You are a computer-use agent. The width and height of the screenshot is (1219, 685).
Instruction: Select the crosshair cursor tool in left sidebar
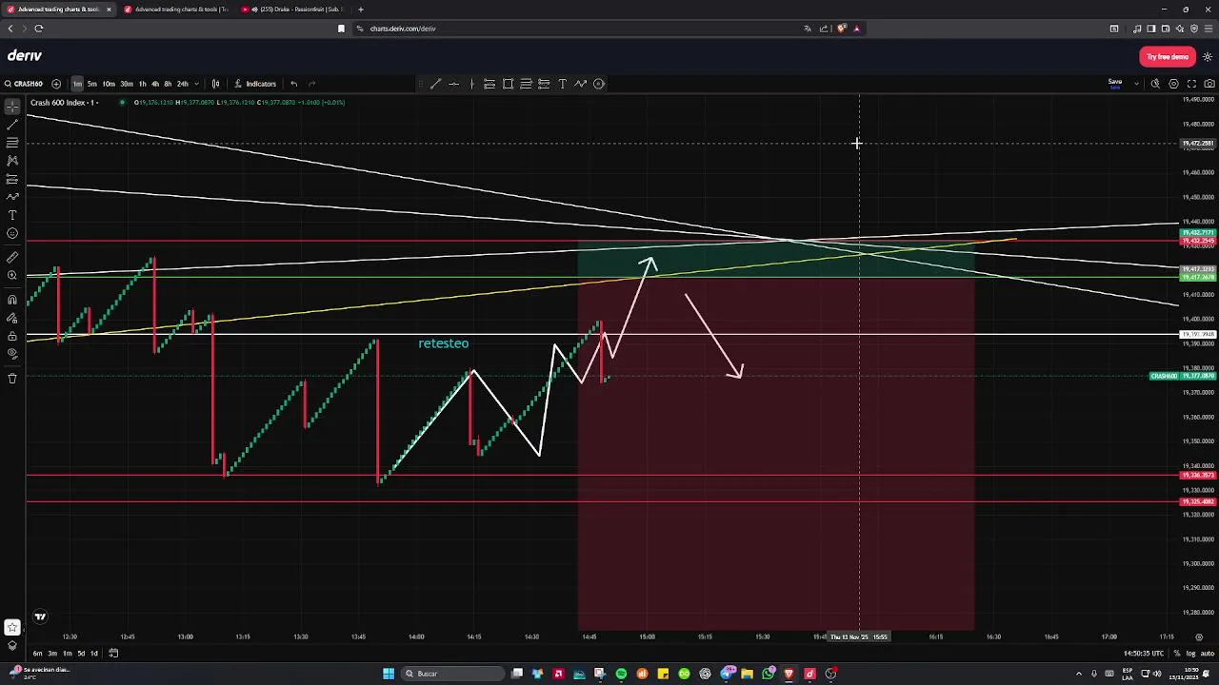coord(12,107)
